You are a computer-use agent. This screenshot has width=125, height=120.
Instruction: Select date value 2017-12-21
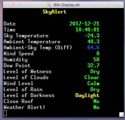[x=84, y=24]
